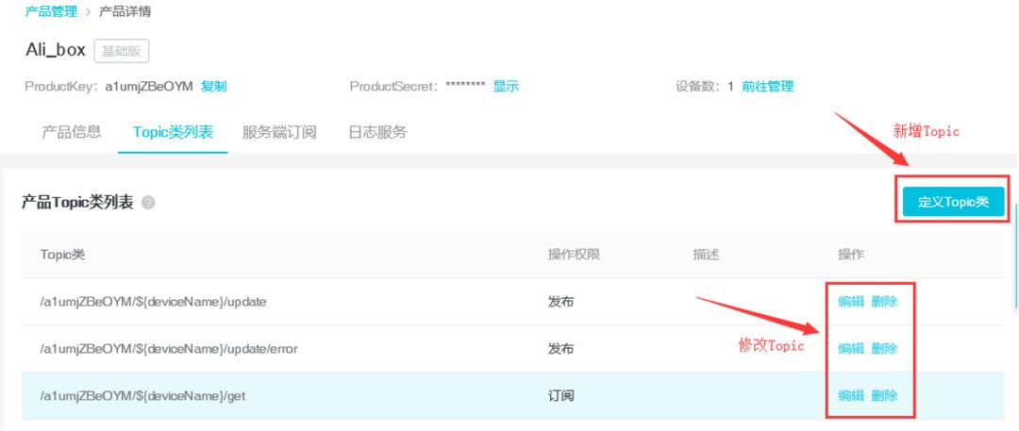
Task: Click 复制 next to ProductKey
Action: 214,86
